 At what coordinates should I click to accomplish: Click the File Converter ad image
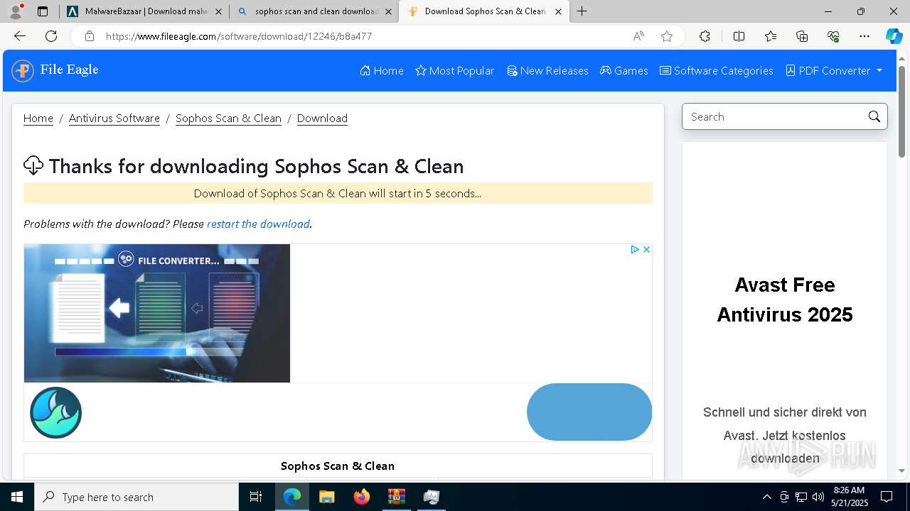tap(157, 313)
